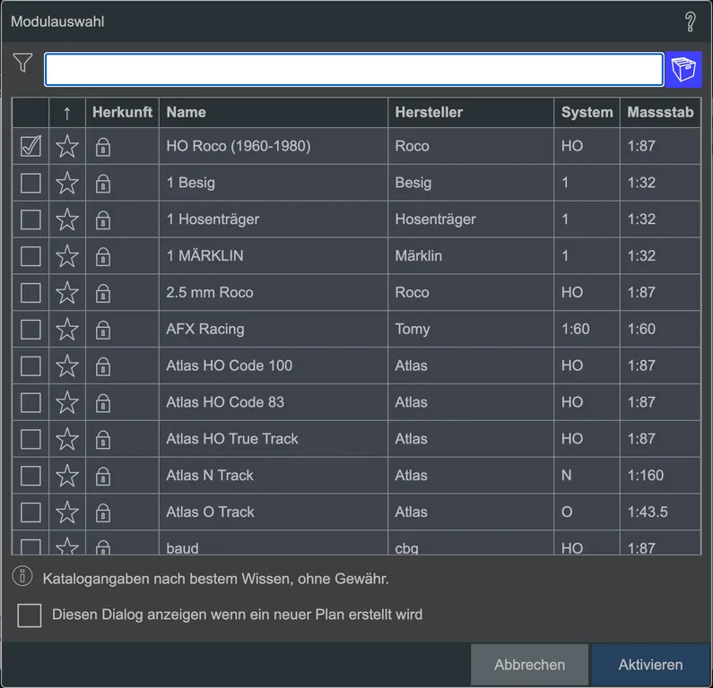Image resolution: width=713 pixels, height=688 pixels.
Task: Click lock icon in 1 Besig row
Action: pyautogui.click(x=103, y=184)
